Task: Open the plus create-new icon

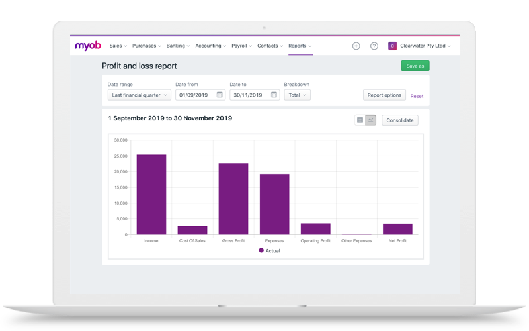Action: click(x=356, y=46)
